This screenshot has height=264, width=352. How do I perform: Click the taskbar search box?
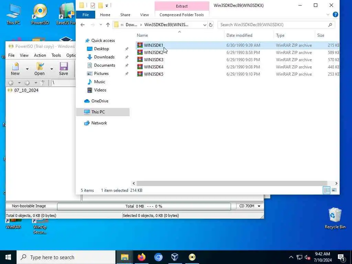tap(66, 257)
